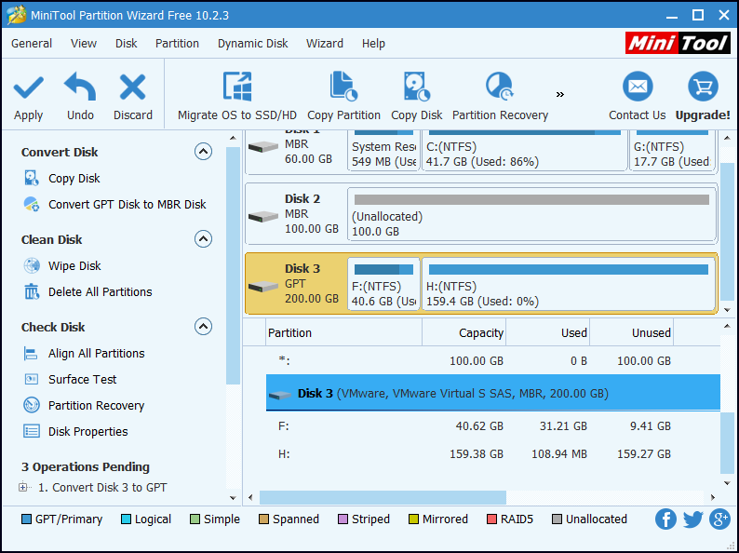The width and height of the screenshot is (739, 553).
Task: Open the Google Plus link icon
Action: tap(720, 519)
